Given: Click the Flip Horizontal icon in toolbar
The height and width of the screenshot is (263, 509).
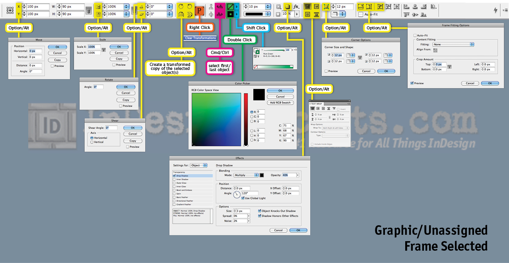Looking at the screenshot, I should (181, 15).
